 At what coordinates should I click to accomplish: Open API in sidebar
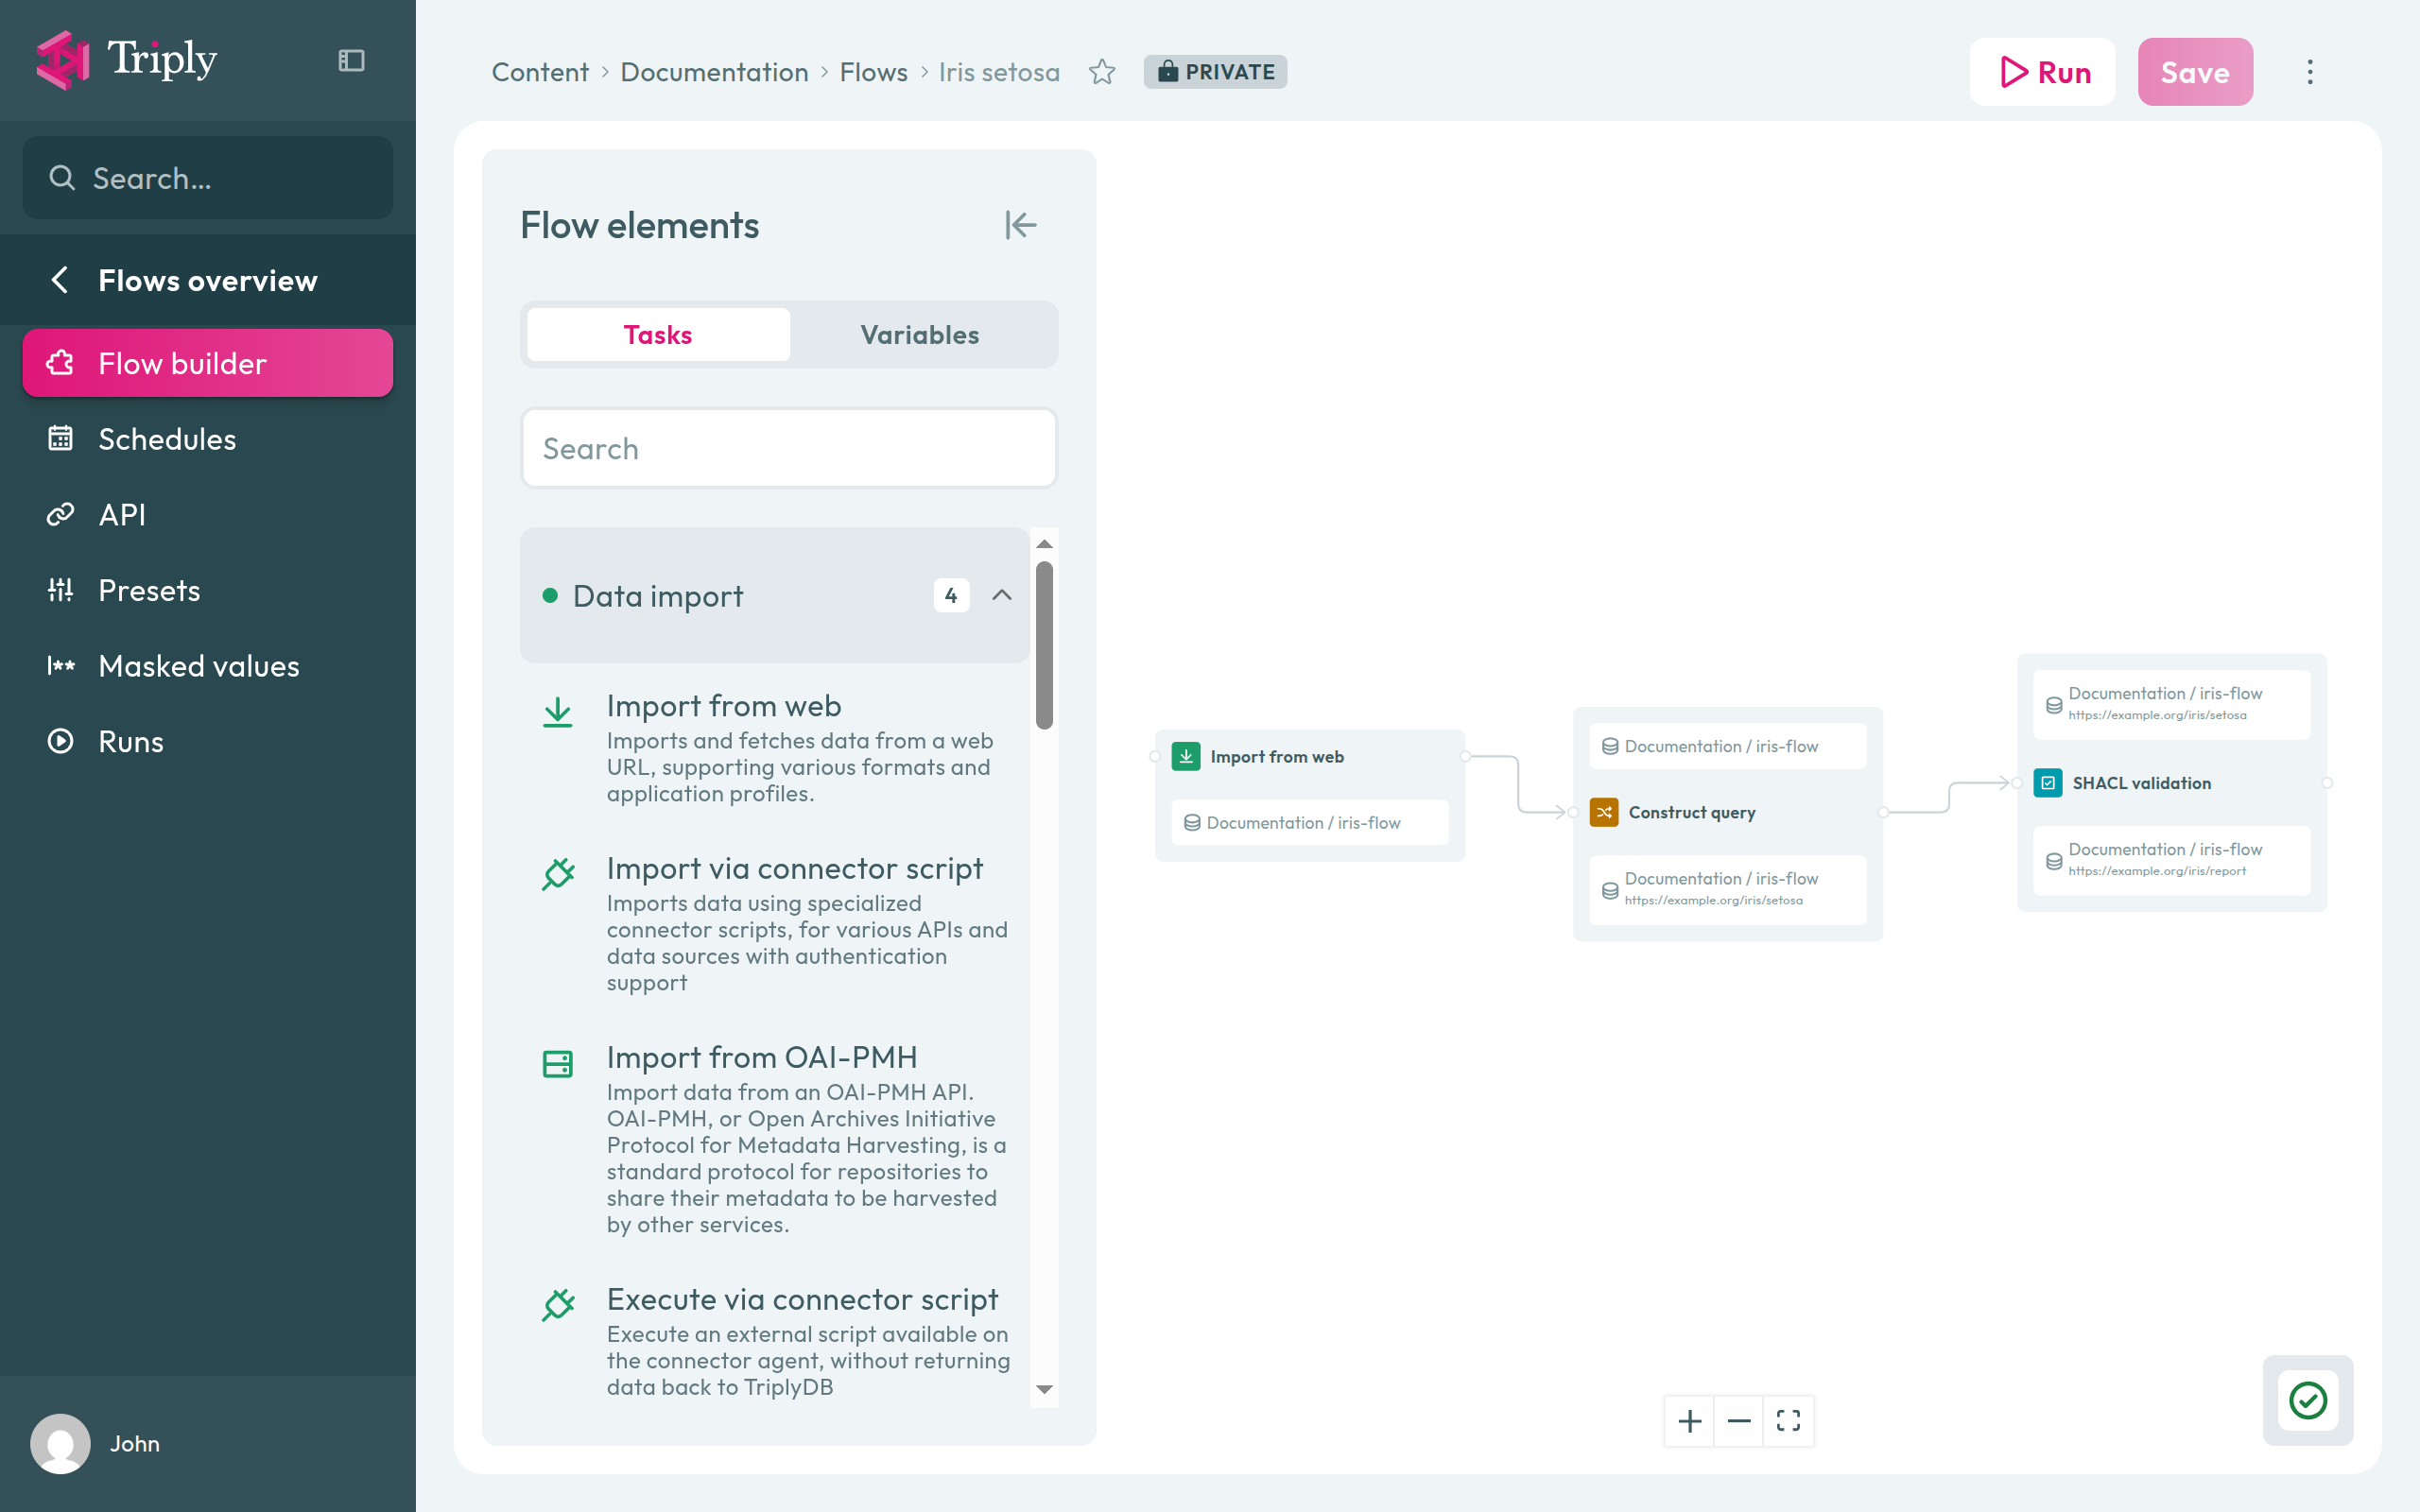point(208,514)
